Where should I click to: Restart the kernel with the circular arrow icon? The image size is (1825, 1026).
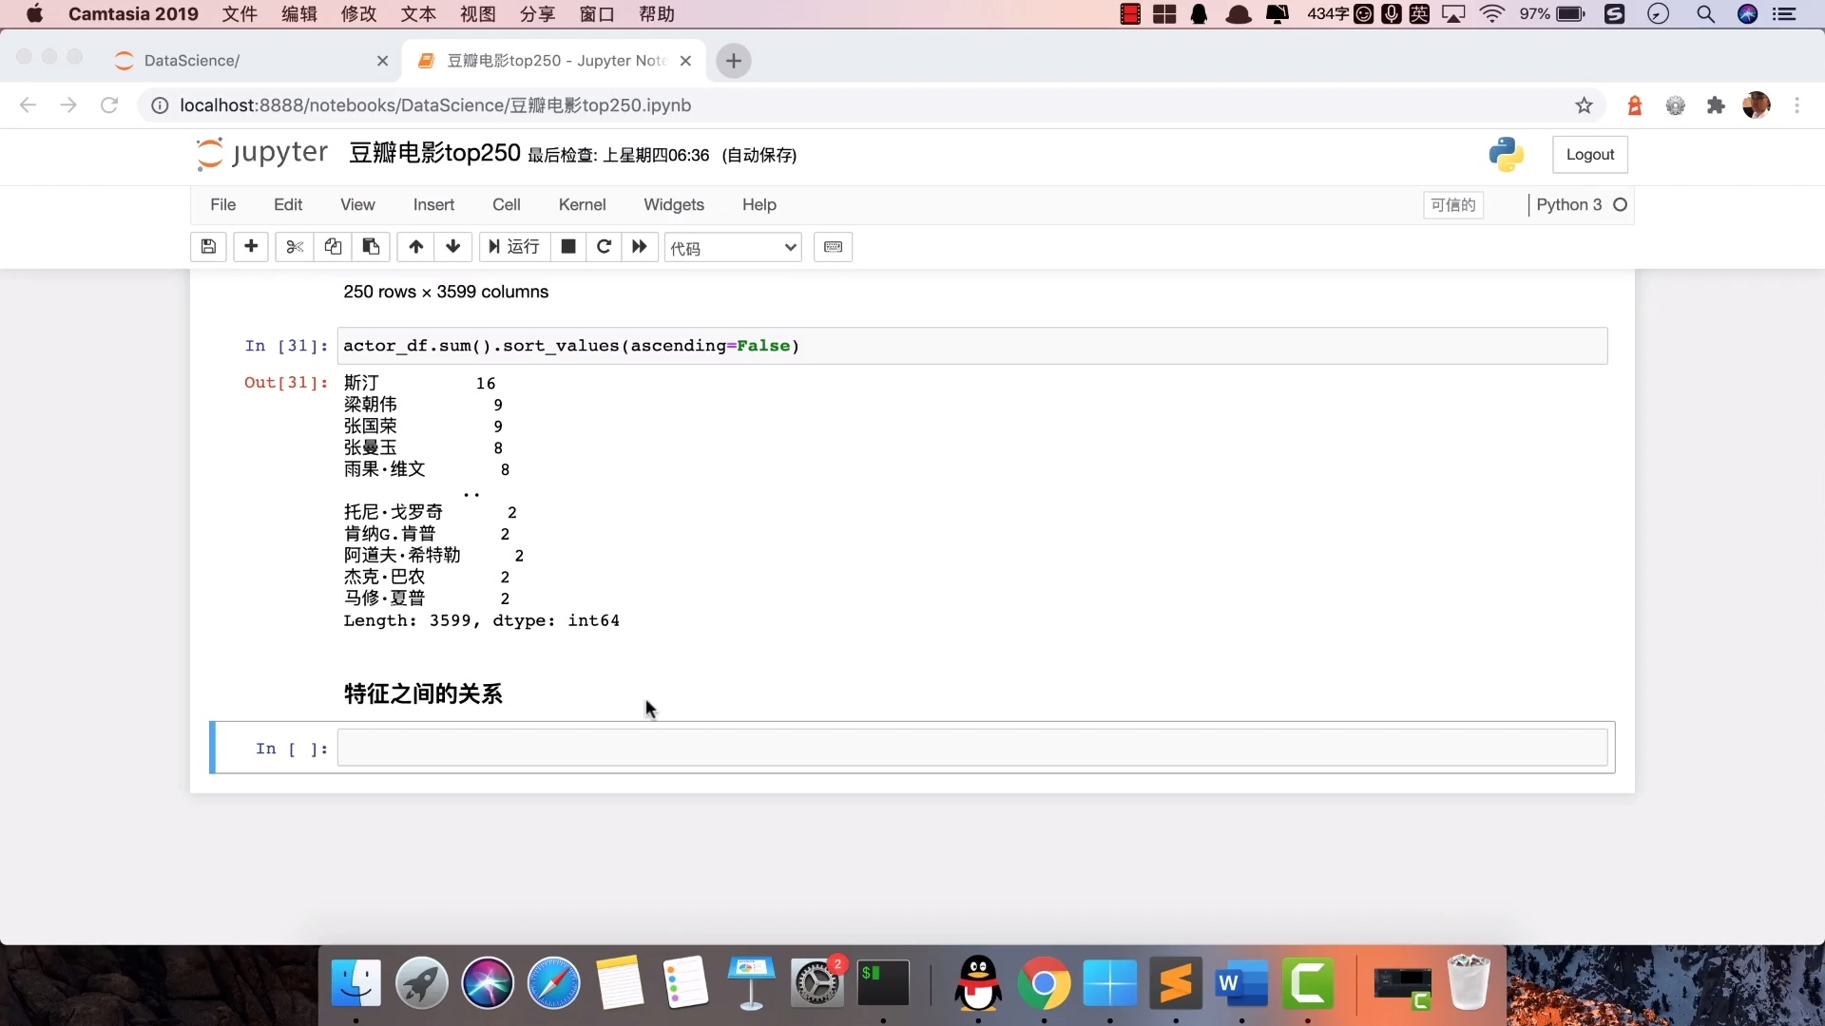[604, 247]
